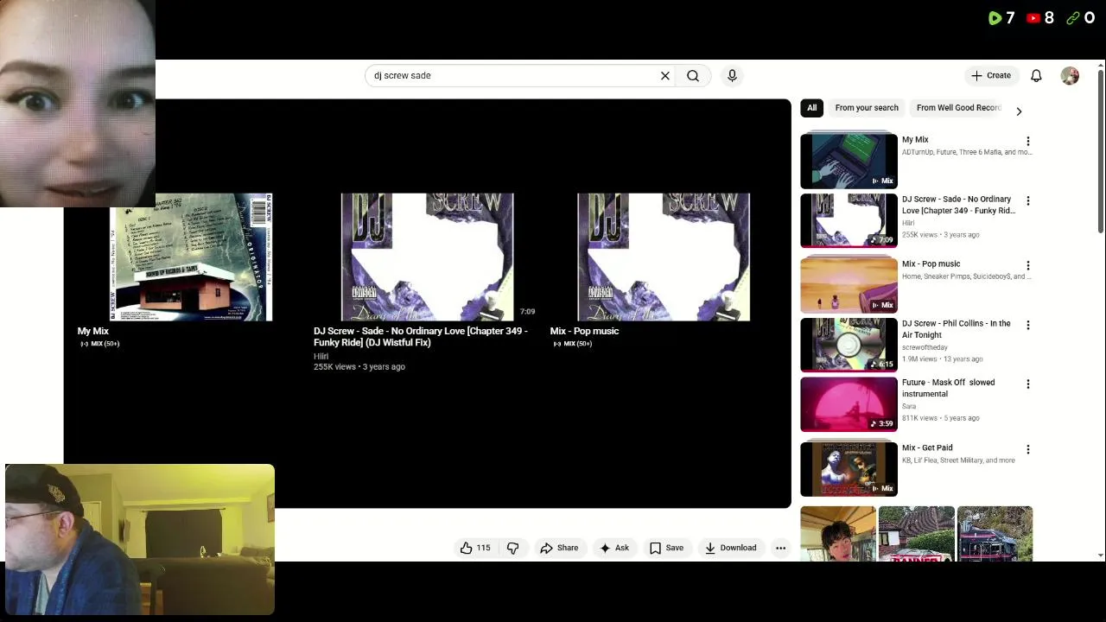Image resolution: width=1106 pixels, height=622 pixels.
Task: Open the notifications bell
Action: point(1036,76)
